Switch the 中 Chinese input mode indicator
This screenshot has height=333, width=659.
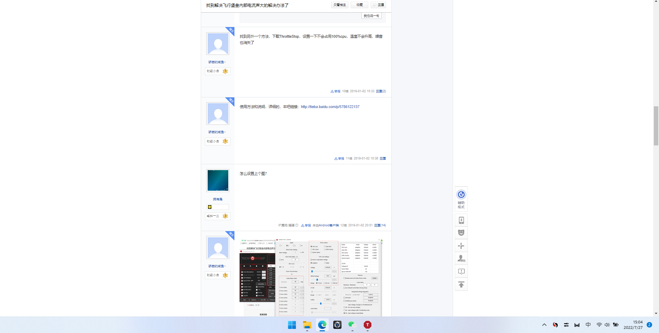point(588,325)
